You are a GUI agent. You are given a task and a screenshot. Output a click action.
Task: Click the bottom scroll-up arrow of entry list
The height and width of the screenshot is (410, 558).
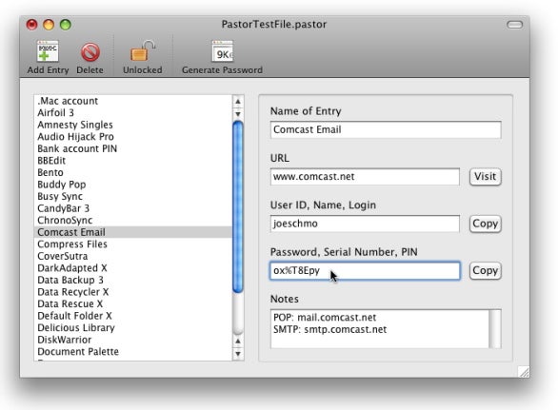(x=238, y=342)
